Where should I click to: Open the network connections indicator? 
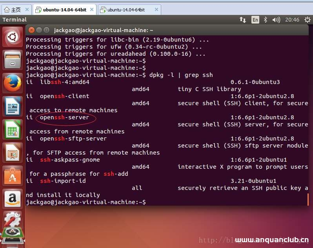(243, 20)
